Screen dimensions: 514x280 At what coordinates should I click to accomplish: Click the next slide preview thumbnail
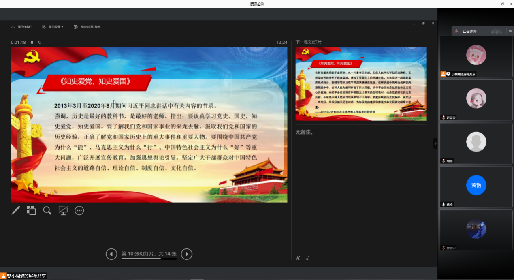point(360,83)
